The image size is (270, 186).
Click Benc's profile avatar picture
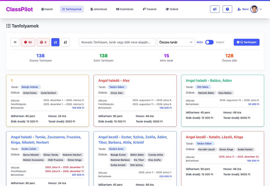[254, 9]
